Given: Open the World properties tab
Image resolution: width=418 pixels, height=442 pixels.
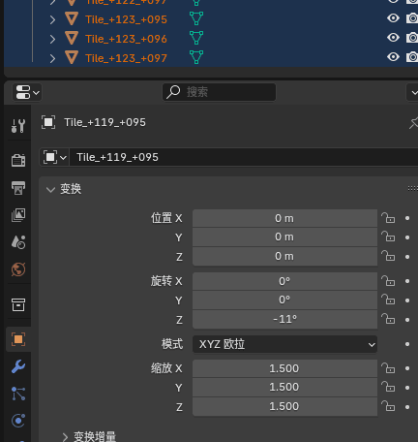Looking at the screenshot, I should [x=18, y=269].
